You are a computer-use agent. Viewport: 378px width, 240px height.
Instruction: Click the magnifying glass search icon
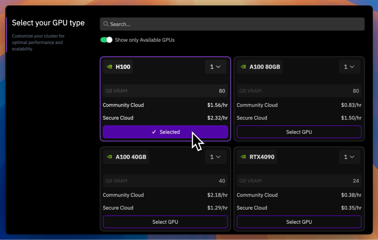106,24
